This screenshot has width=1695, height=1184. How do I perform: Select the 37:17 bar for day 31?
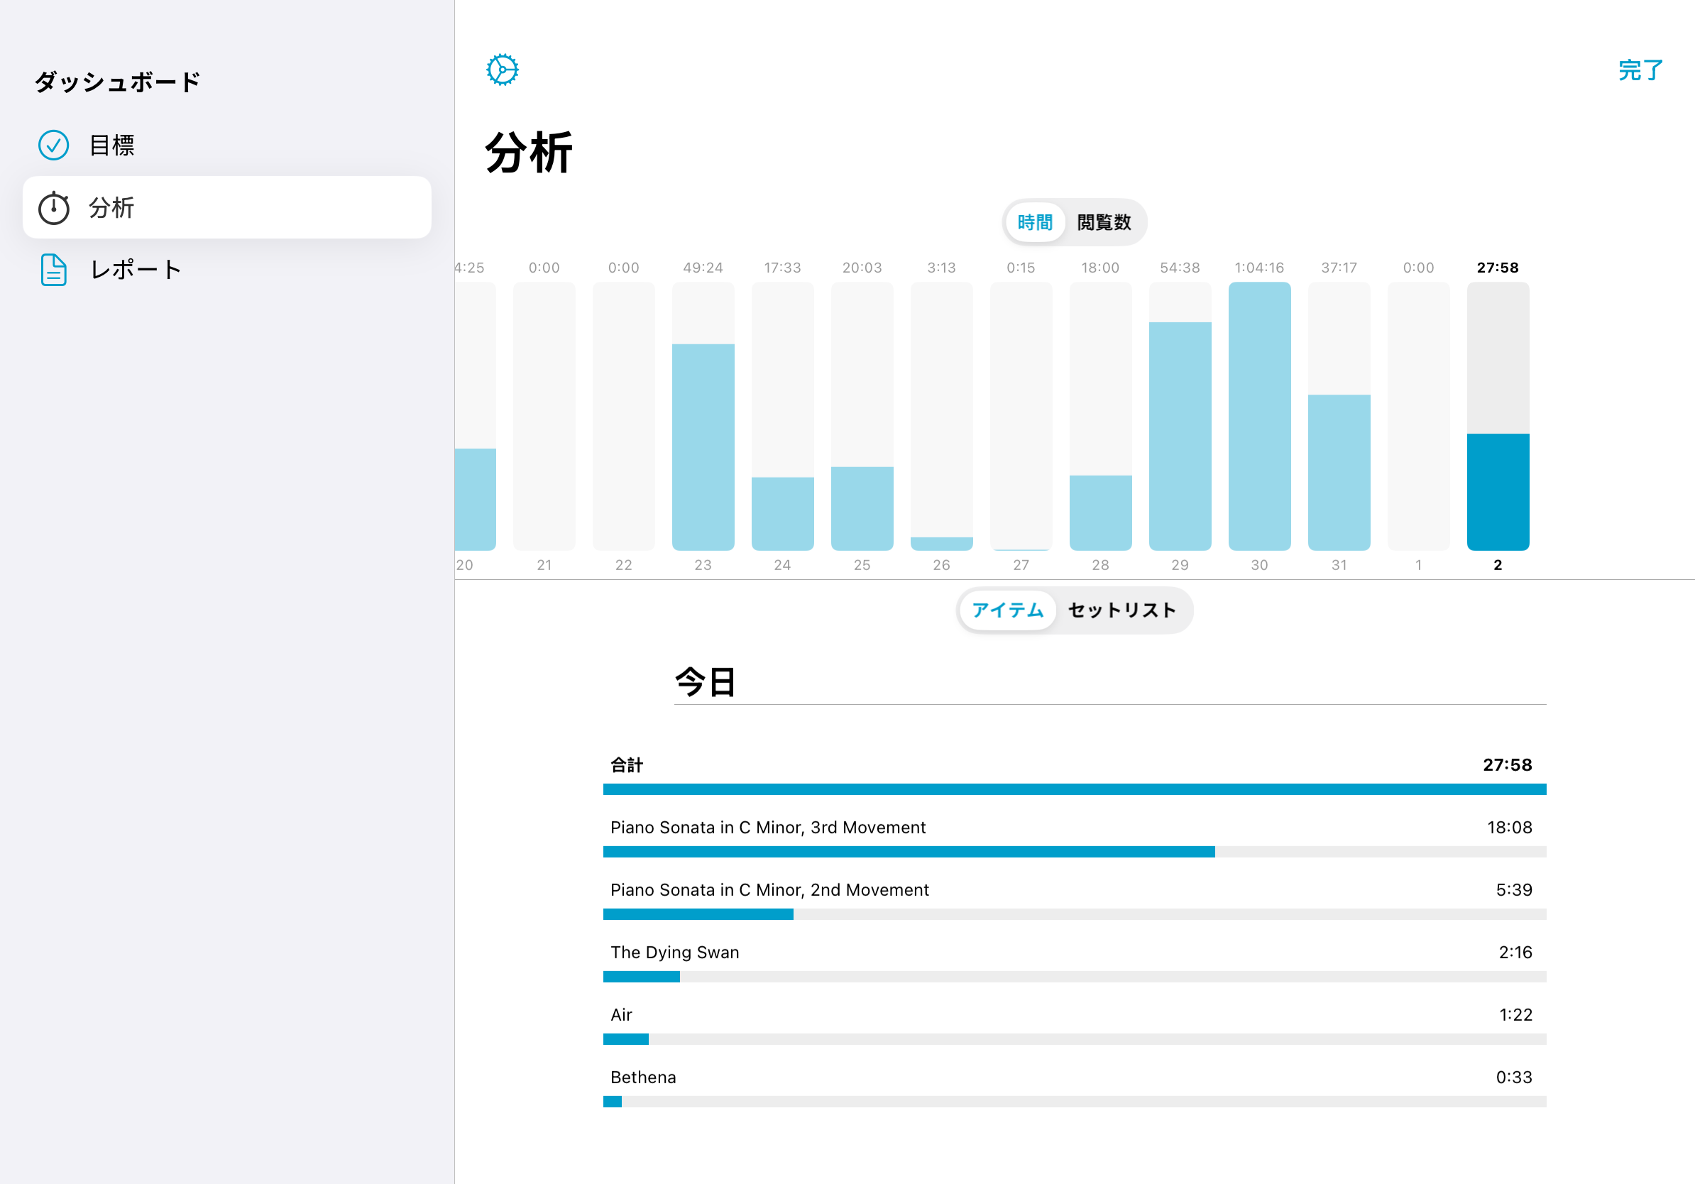coord(1339,417)
